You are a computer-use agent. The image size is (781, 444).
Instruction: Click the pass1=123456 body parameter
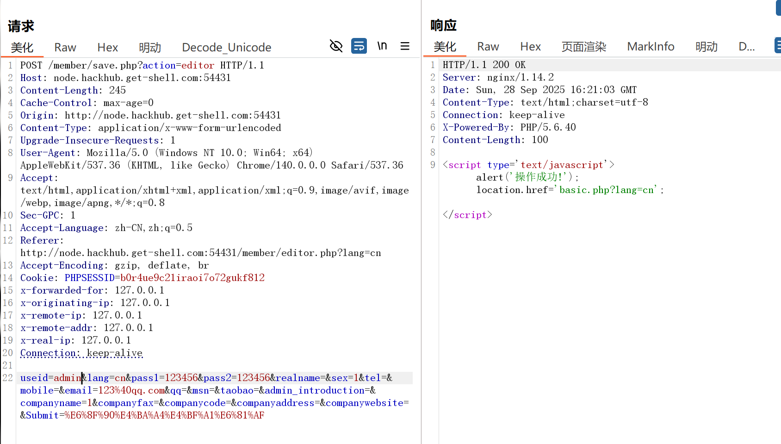(165, 378)
